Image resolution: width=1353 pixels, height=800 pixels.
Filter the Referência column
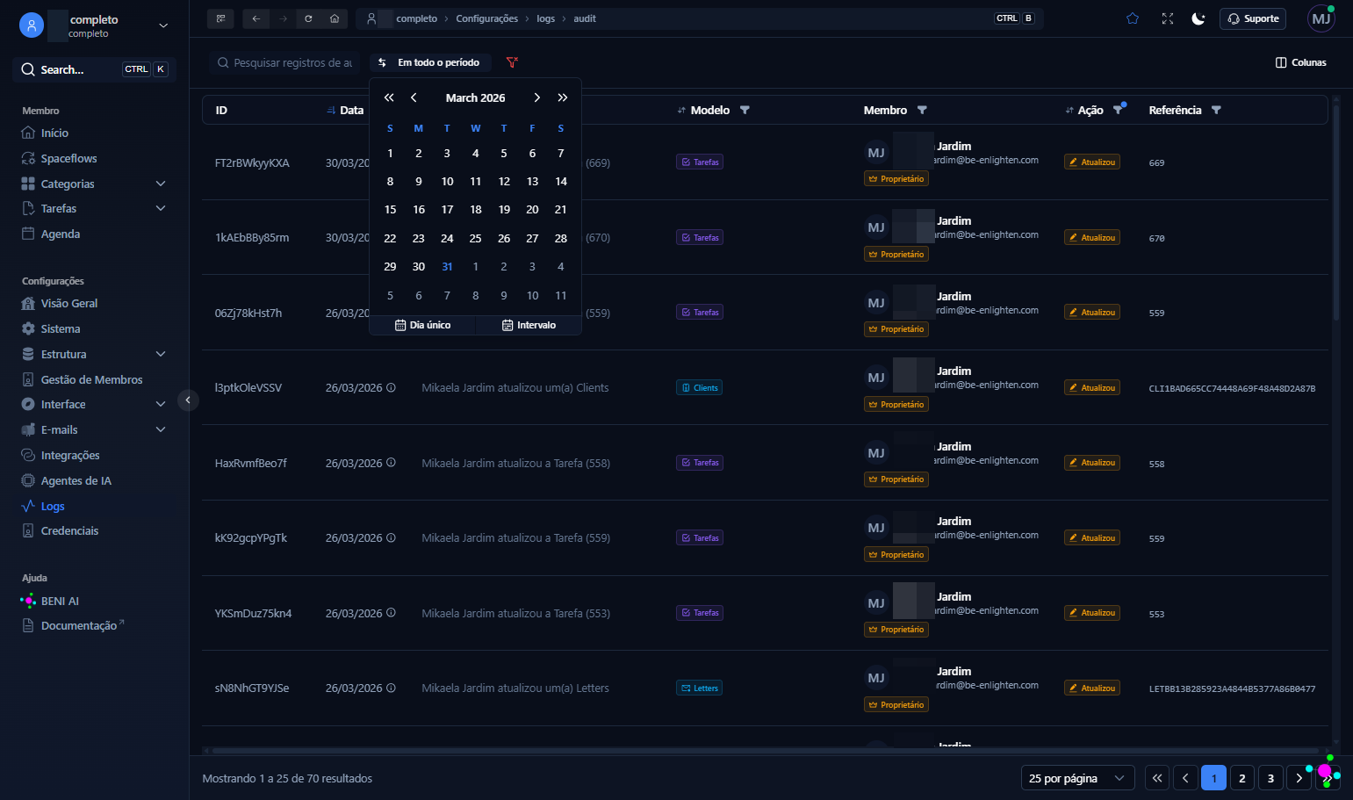click(1216, 110)
